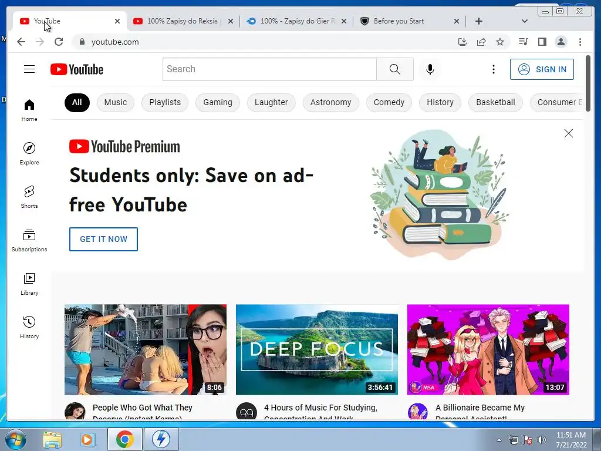
Task: Close the Zapisy do Gier tab
Action: (344, 21)
